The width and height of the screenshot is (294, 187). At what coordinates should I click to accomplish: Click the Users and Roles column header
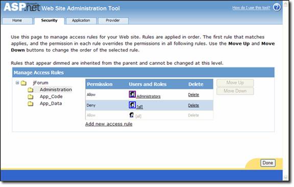148,84
